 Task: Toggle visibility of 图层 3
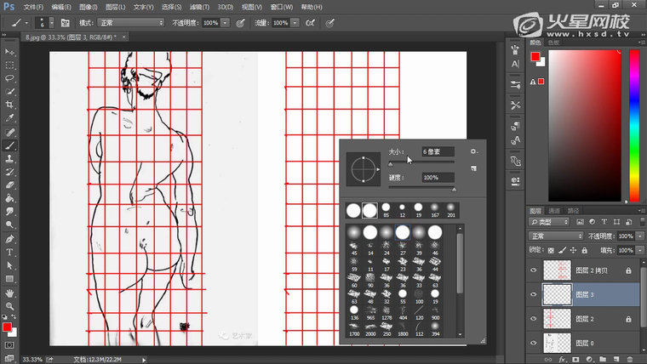534,294
